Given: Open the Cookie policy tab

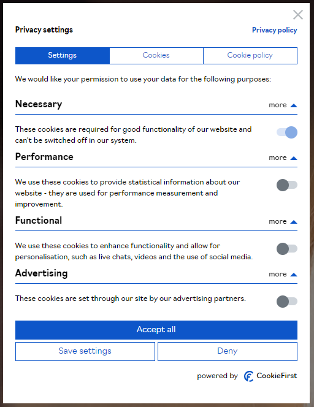Looking at the screenshot, I should pyautogui.click(x=250, y=56).
